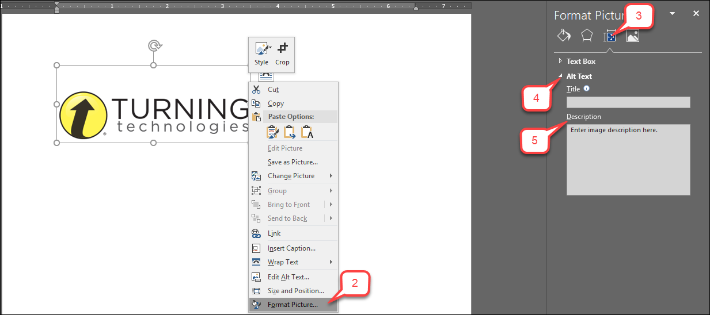
Task: Click the right indent marker on ruler
Action: point(416,8)
